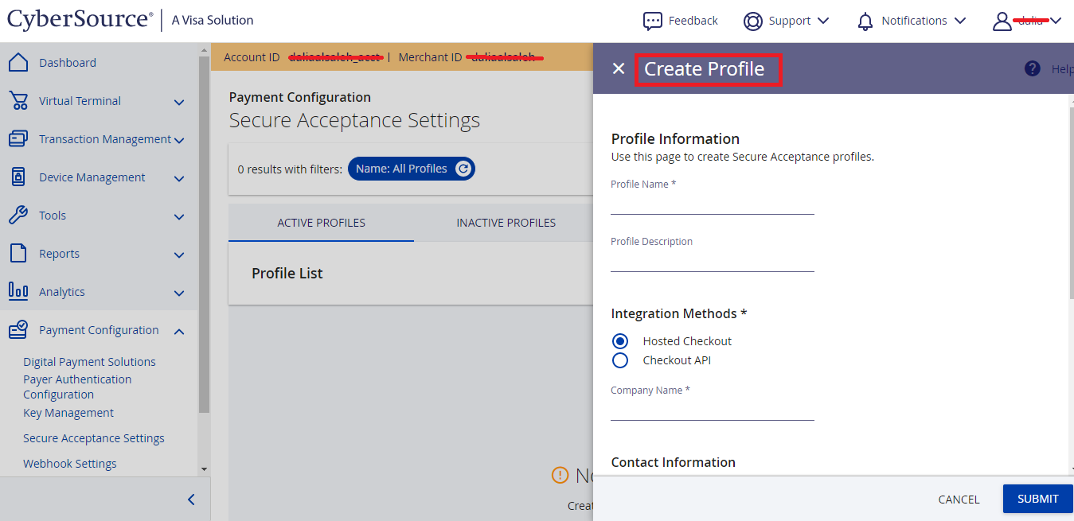Click the Profile Name input field
Viewport: 1074px width, 521px height.
[x=713, y=204]
